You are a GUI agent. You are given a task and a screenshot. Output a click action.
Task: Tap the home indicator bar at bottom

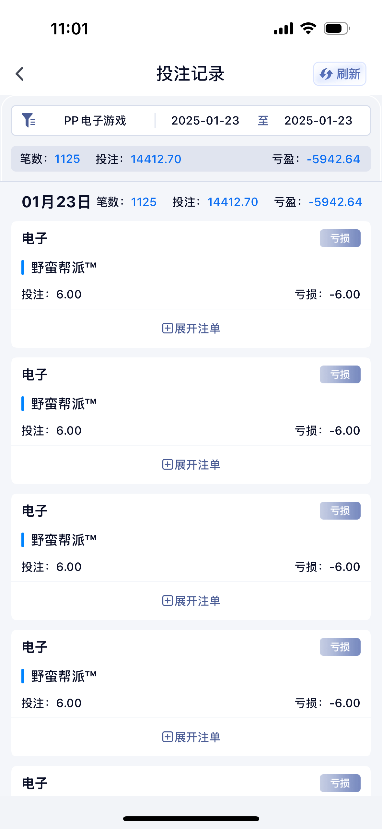[191, 819]
